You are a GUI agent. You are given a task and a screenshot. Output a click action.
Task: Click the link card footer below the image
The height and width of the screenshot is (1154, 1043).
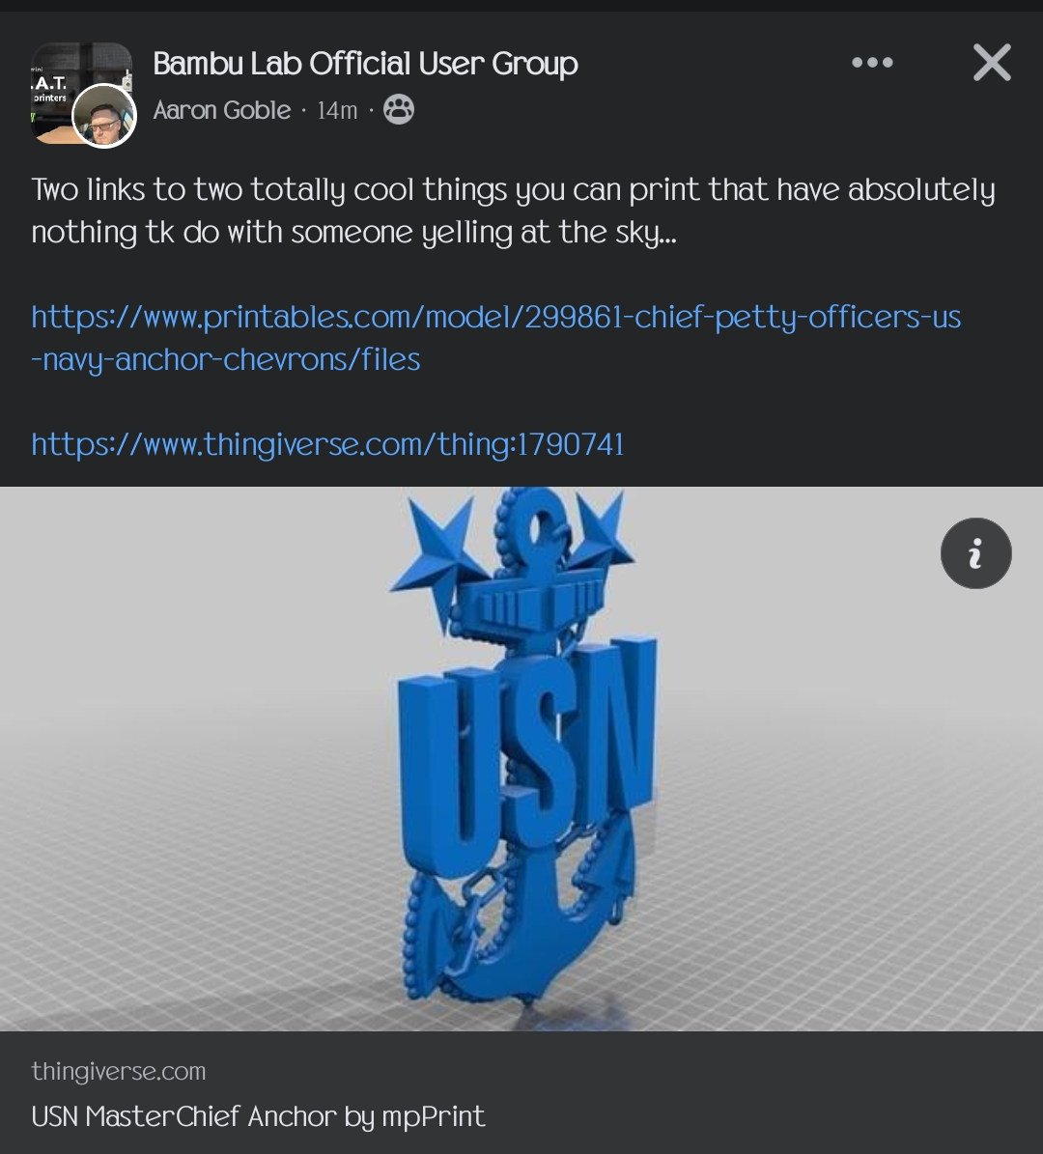coord(521,1093)
